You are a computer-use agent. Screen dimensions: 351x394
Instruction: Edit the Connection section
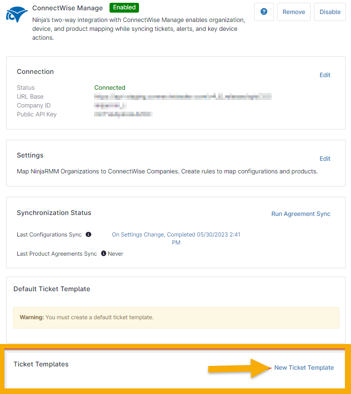pyautogui.click(x=325, y=75)
